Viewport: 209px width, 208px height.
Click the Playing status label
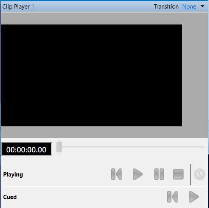pos(13,175)
